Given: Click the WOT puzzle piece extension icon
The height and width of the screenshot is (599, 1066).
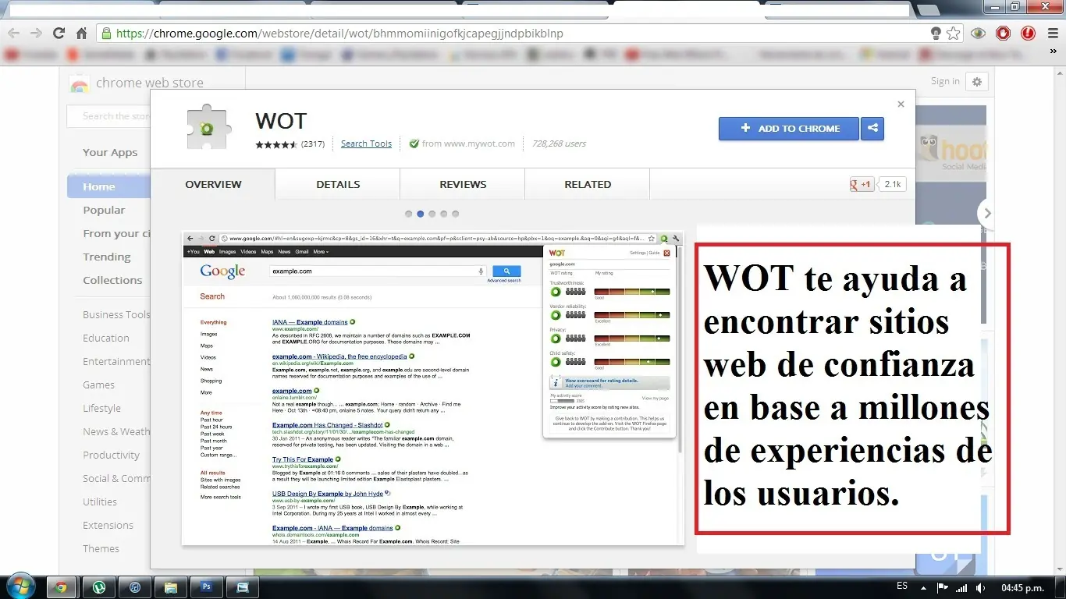Looking at the screenshot, I should point(210,126).
